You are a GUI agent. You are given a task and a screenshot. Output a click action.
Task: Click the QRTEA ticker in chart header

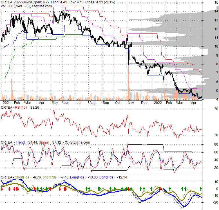pos(6,2)
